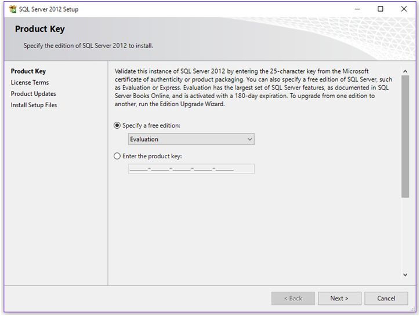Minimize the SQL Server 2012 Setup window
This screenshot has height=316, width=420.
[x=357, y=9]
